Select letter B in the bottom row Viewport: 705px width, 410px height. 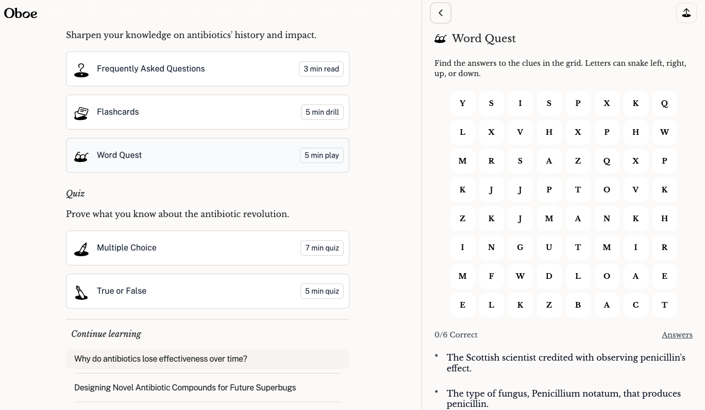578,305
